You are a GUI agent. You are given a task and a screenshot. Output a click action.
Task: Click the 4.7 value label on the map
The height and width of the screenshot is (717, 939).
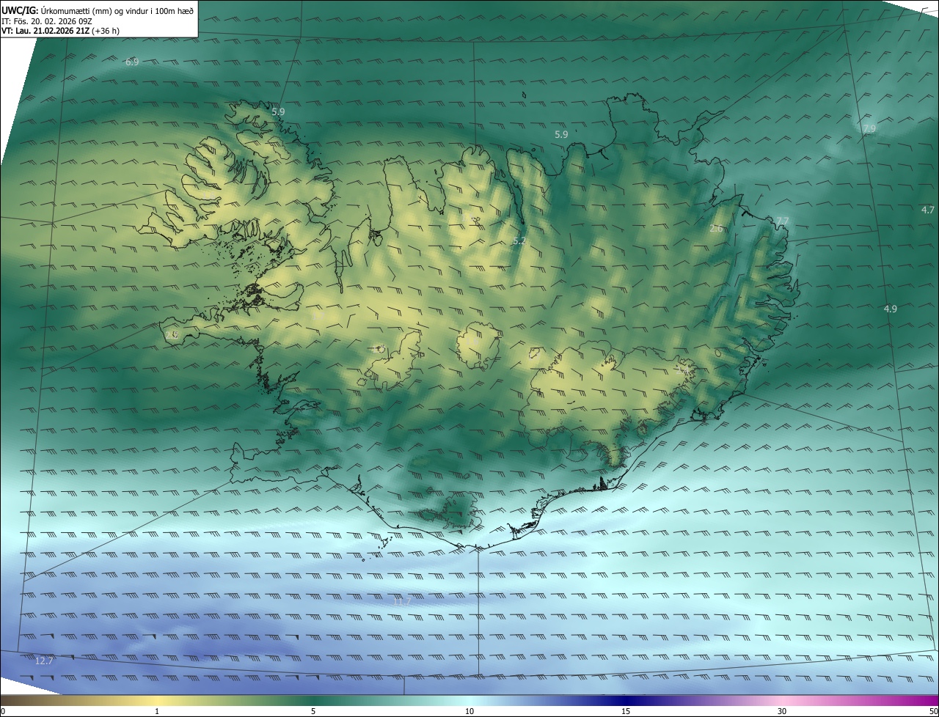pos(928,210)
